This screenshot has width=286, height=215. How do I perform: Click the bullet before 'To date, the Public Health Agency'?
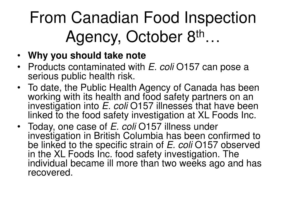tap(19, 88)
